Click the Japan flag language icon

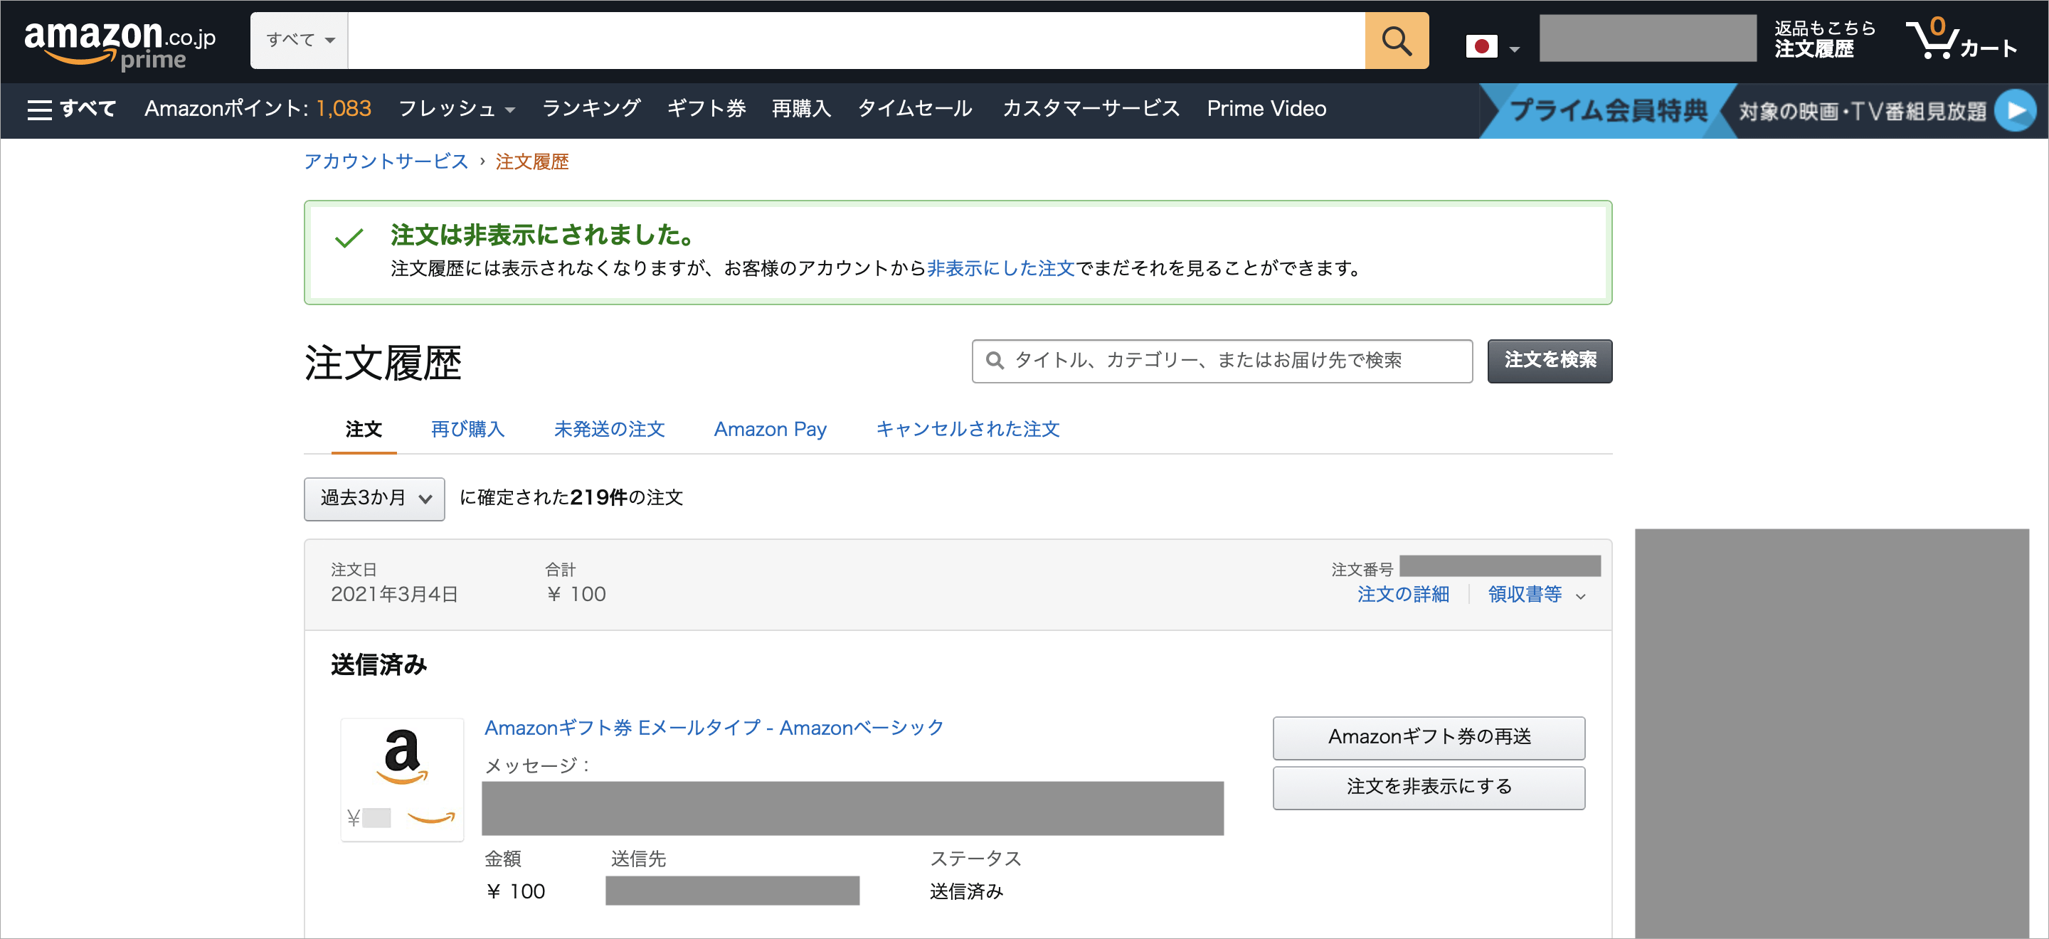pos(1481,47)
